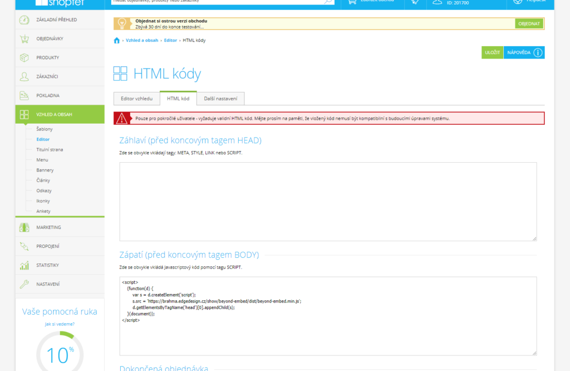570x371 pixels.
Task: Click the lightbulb icon in the order banner
Action: [x=122, y=23]
